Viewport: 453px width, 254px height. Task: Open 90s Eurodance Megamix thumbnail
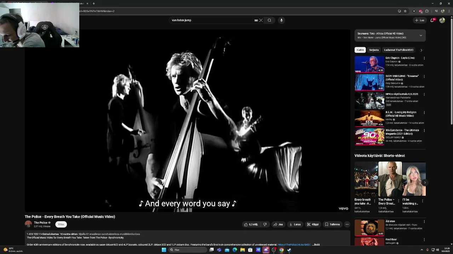pos(369,137)
